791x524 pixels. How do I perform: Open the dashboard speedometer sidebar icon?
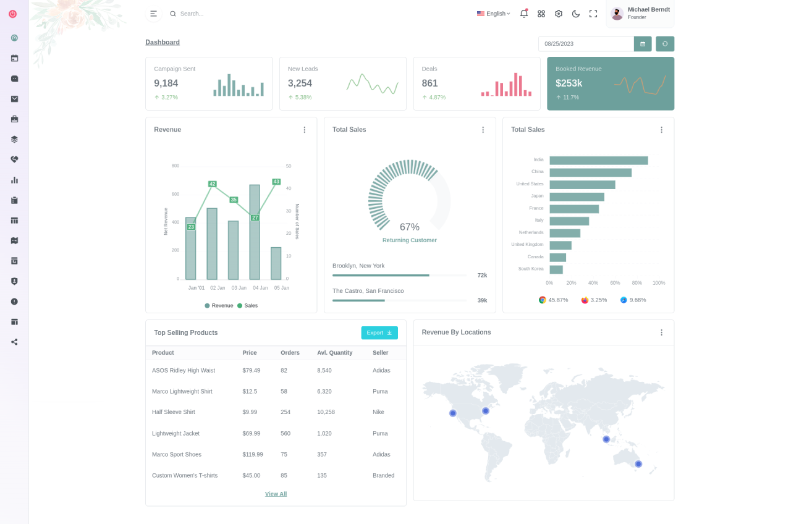pos(14,38)
